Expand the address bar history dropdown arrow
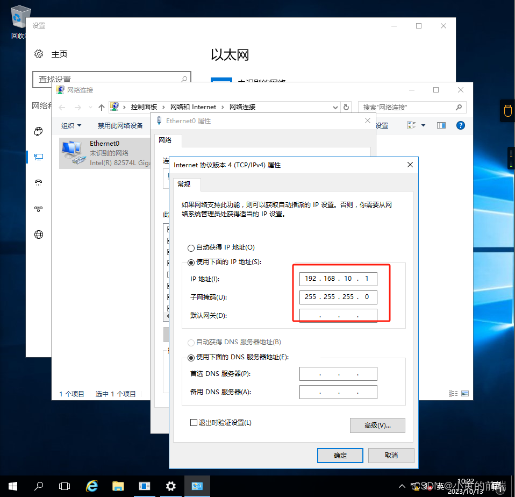The image size is (515, 497). (x=335, y=106)
